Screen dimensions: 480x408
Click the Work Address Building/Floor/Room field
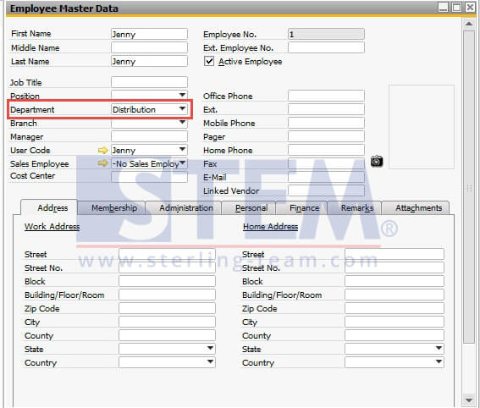(x=167, y=295)
